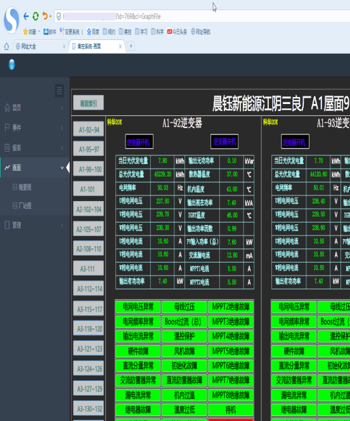This screenshot has height=421, width=350.
Task: Click the browser logo icon
Action: (x=11, y=20)
